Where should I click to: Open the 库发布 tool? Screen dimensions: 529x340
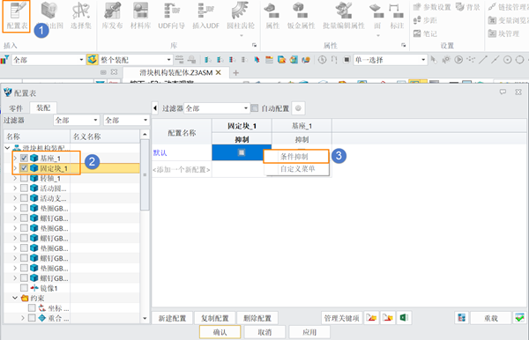pyautogui.click(x=112, y=16)
